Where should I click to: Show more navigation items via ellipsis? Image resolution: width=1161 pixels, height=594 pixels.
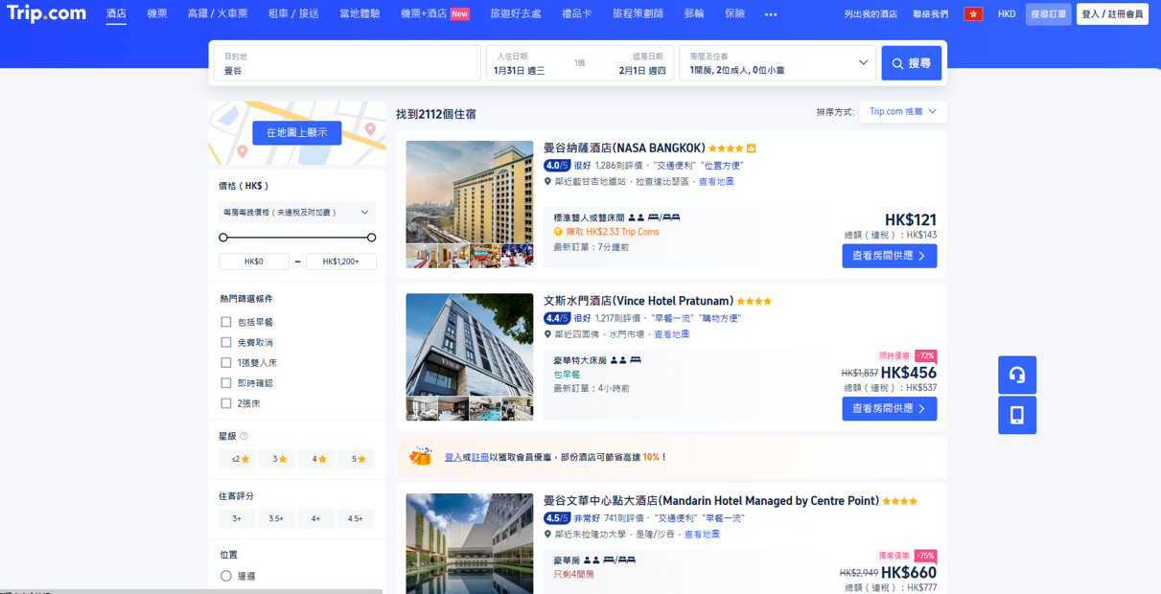tap(771, 14)
